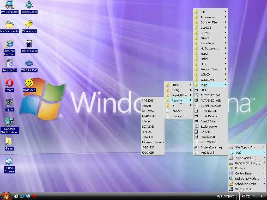Expand the My Documents menu arrow
The width and height of the screenshot is (267, 200).
226,48
